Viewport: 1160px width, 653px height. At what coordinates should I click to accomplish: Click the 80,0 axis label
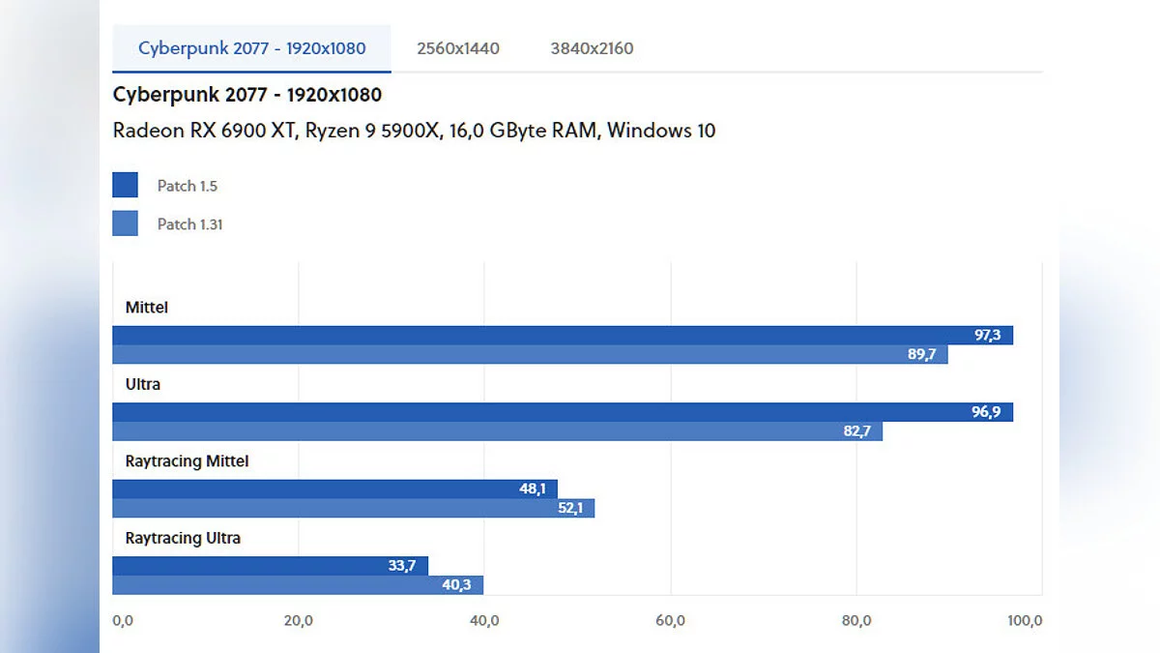click(856, 621)
